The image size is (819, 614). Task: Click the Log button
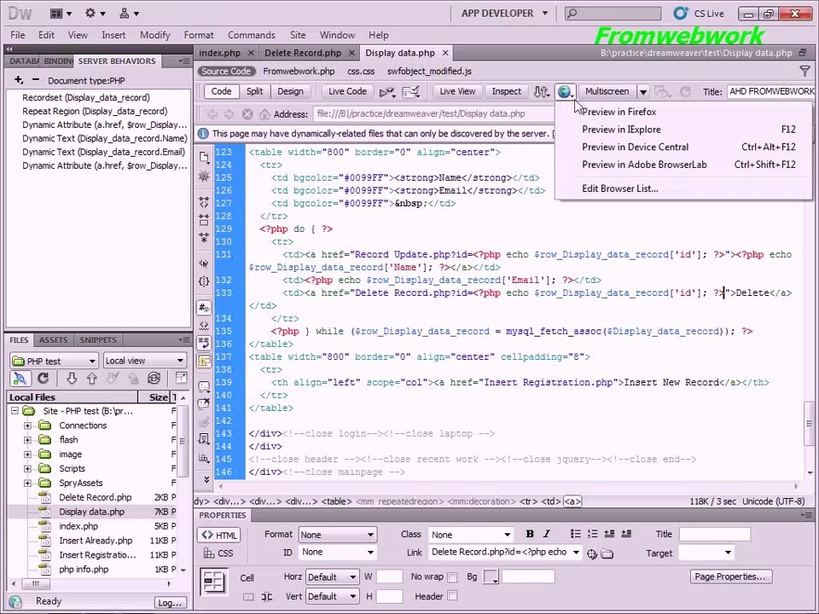click(170, 603)
